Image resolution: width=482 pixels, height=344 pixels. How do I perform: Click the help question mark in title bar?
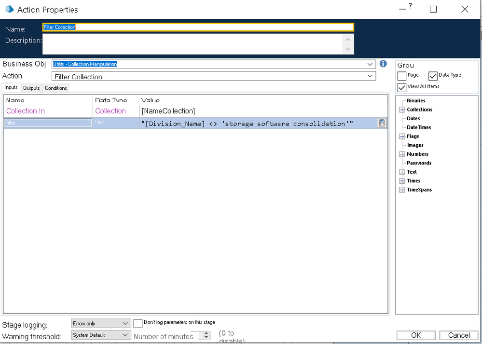coord(410,6)
